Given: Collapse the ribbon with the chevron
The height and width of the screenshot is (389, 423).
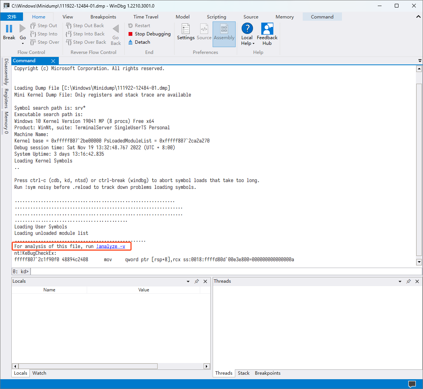Looking at the screenshot, I should tap(418, 17).
